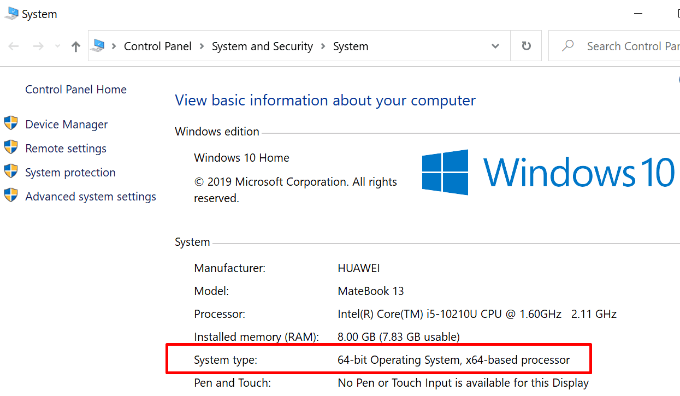This screenshot has width=680, height=396.
Task: Click shield icon beside Device Manager
Action: point(11,124)
